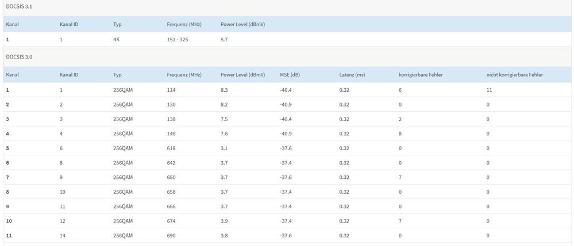Click the 8.3 power level value
Viewport: 574px width, 246px height.
pyautogui.click(x=225, y=91)
